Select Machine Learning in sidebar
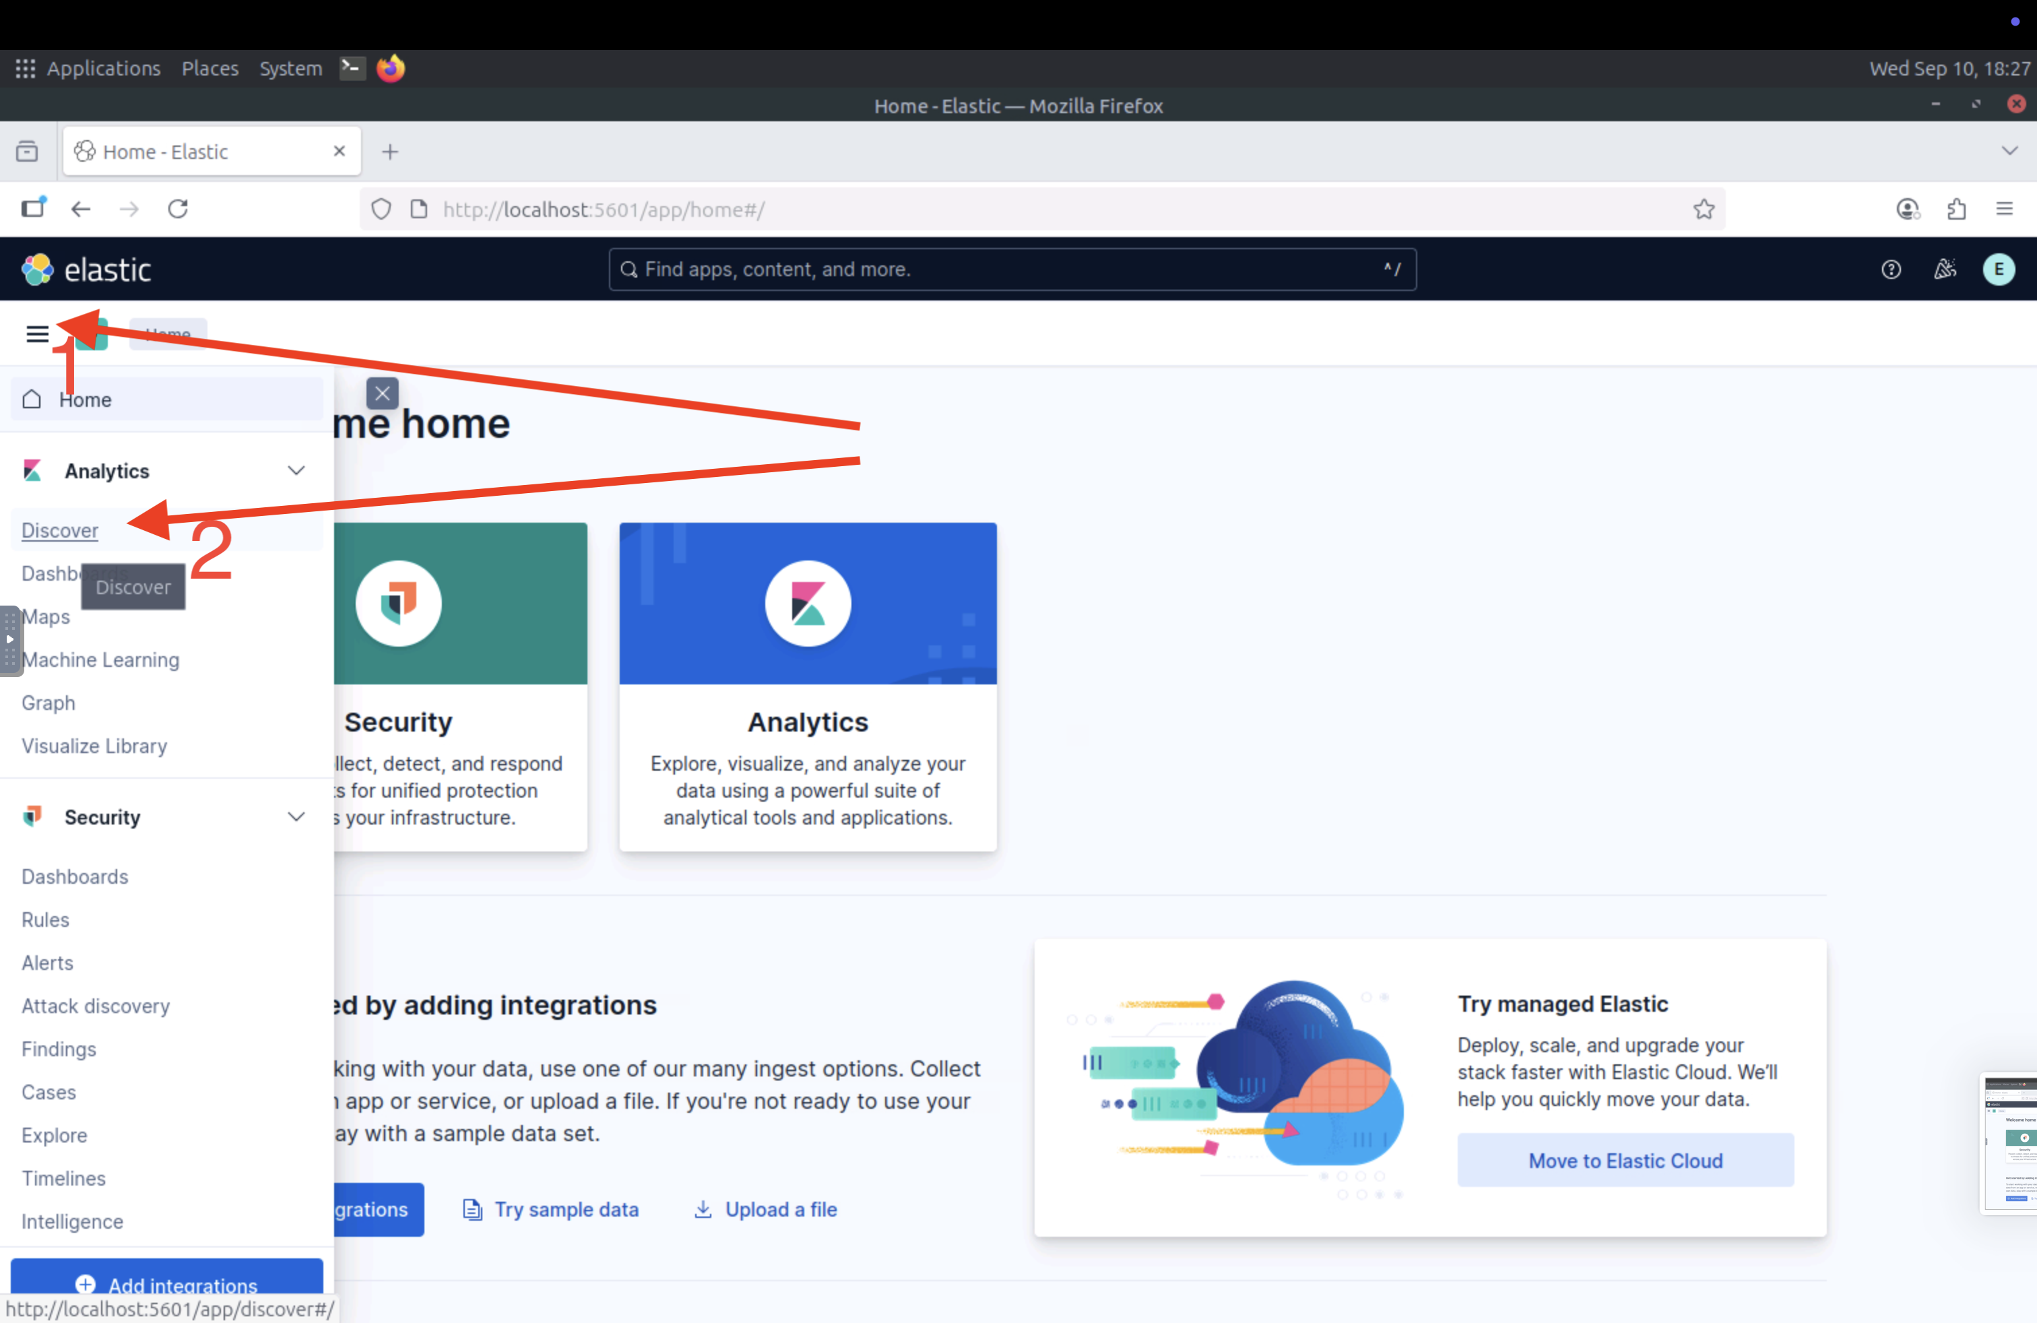 pyautogui.click(x=101, y=659)
